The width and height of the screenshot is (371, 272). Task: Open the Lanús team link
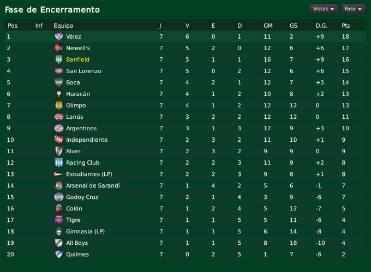75,117
